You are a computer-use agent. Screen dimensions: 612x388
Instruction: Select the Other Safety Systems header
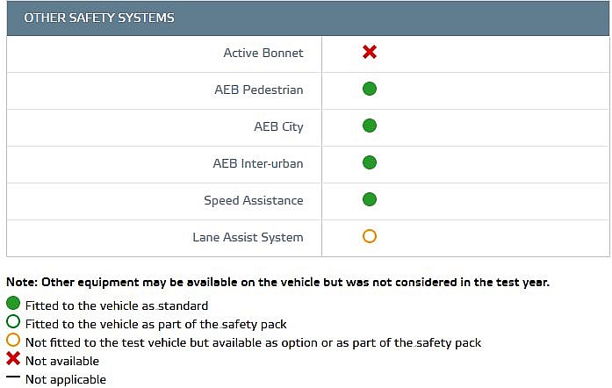pos(308,18)
